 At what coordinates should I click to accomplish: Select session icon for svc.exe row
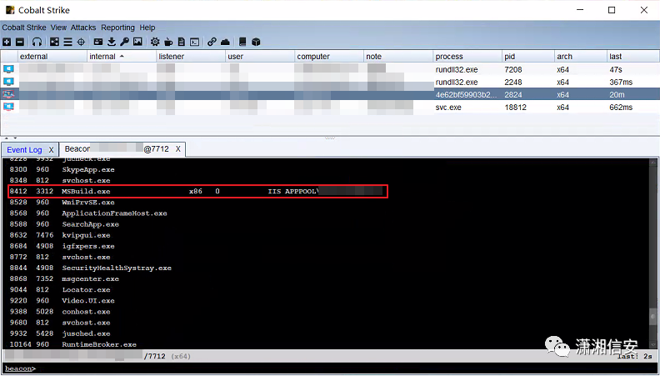pyautogui.click(x=8, y=108)
